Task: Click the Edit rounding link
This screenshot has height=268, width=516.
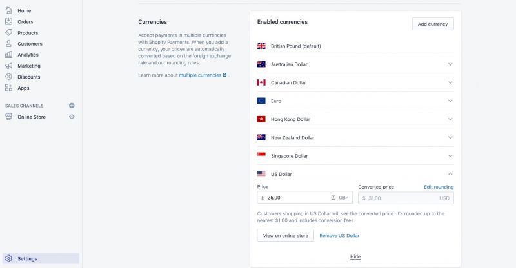Action: (x=438, y=187)
